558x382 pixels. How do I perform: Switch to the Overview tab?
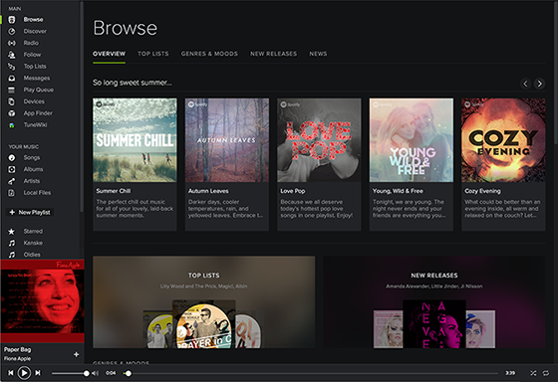tap(109, 54)
